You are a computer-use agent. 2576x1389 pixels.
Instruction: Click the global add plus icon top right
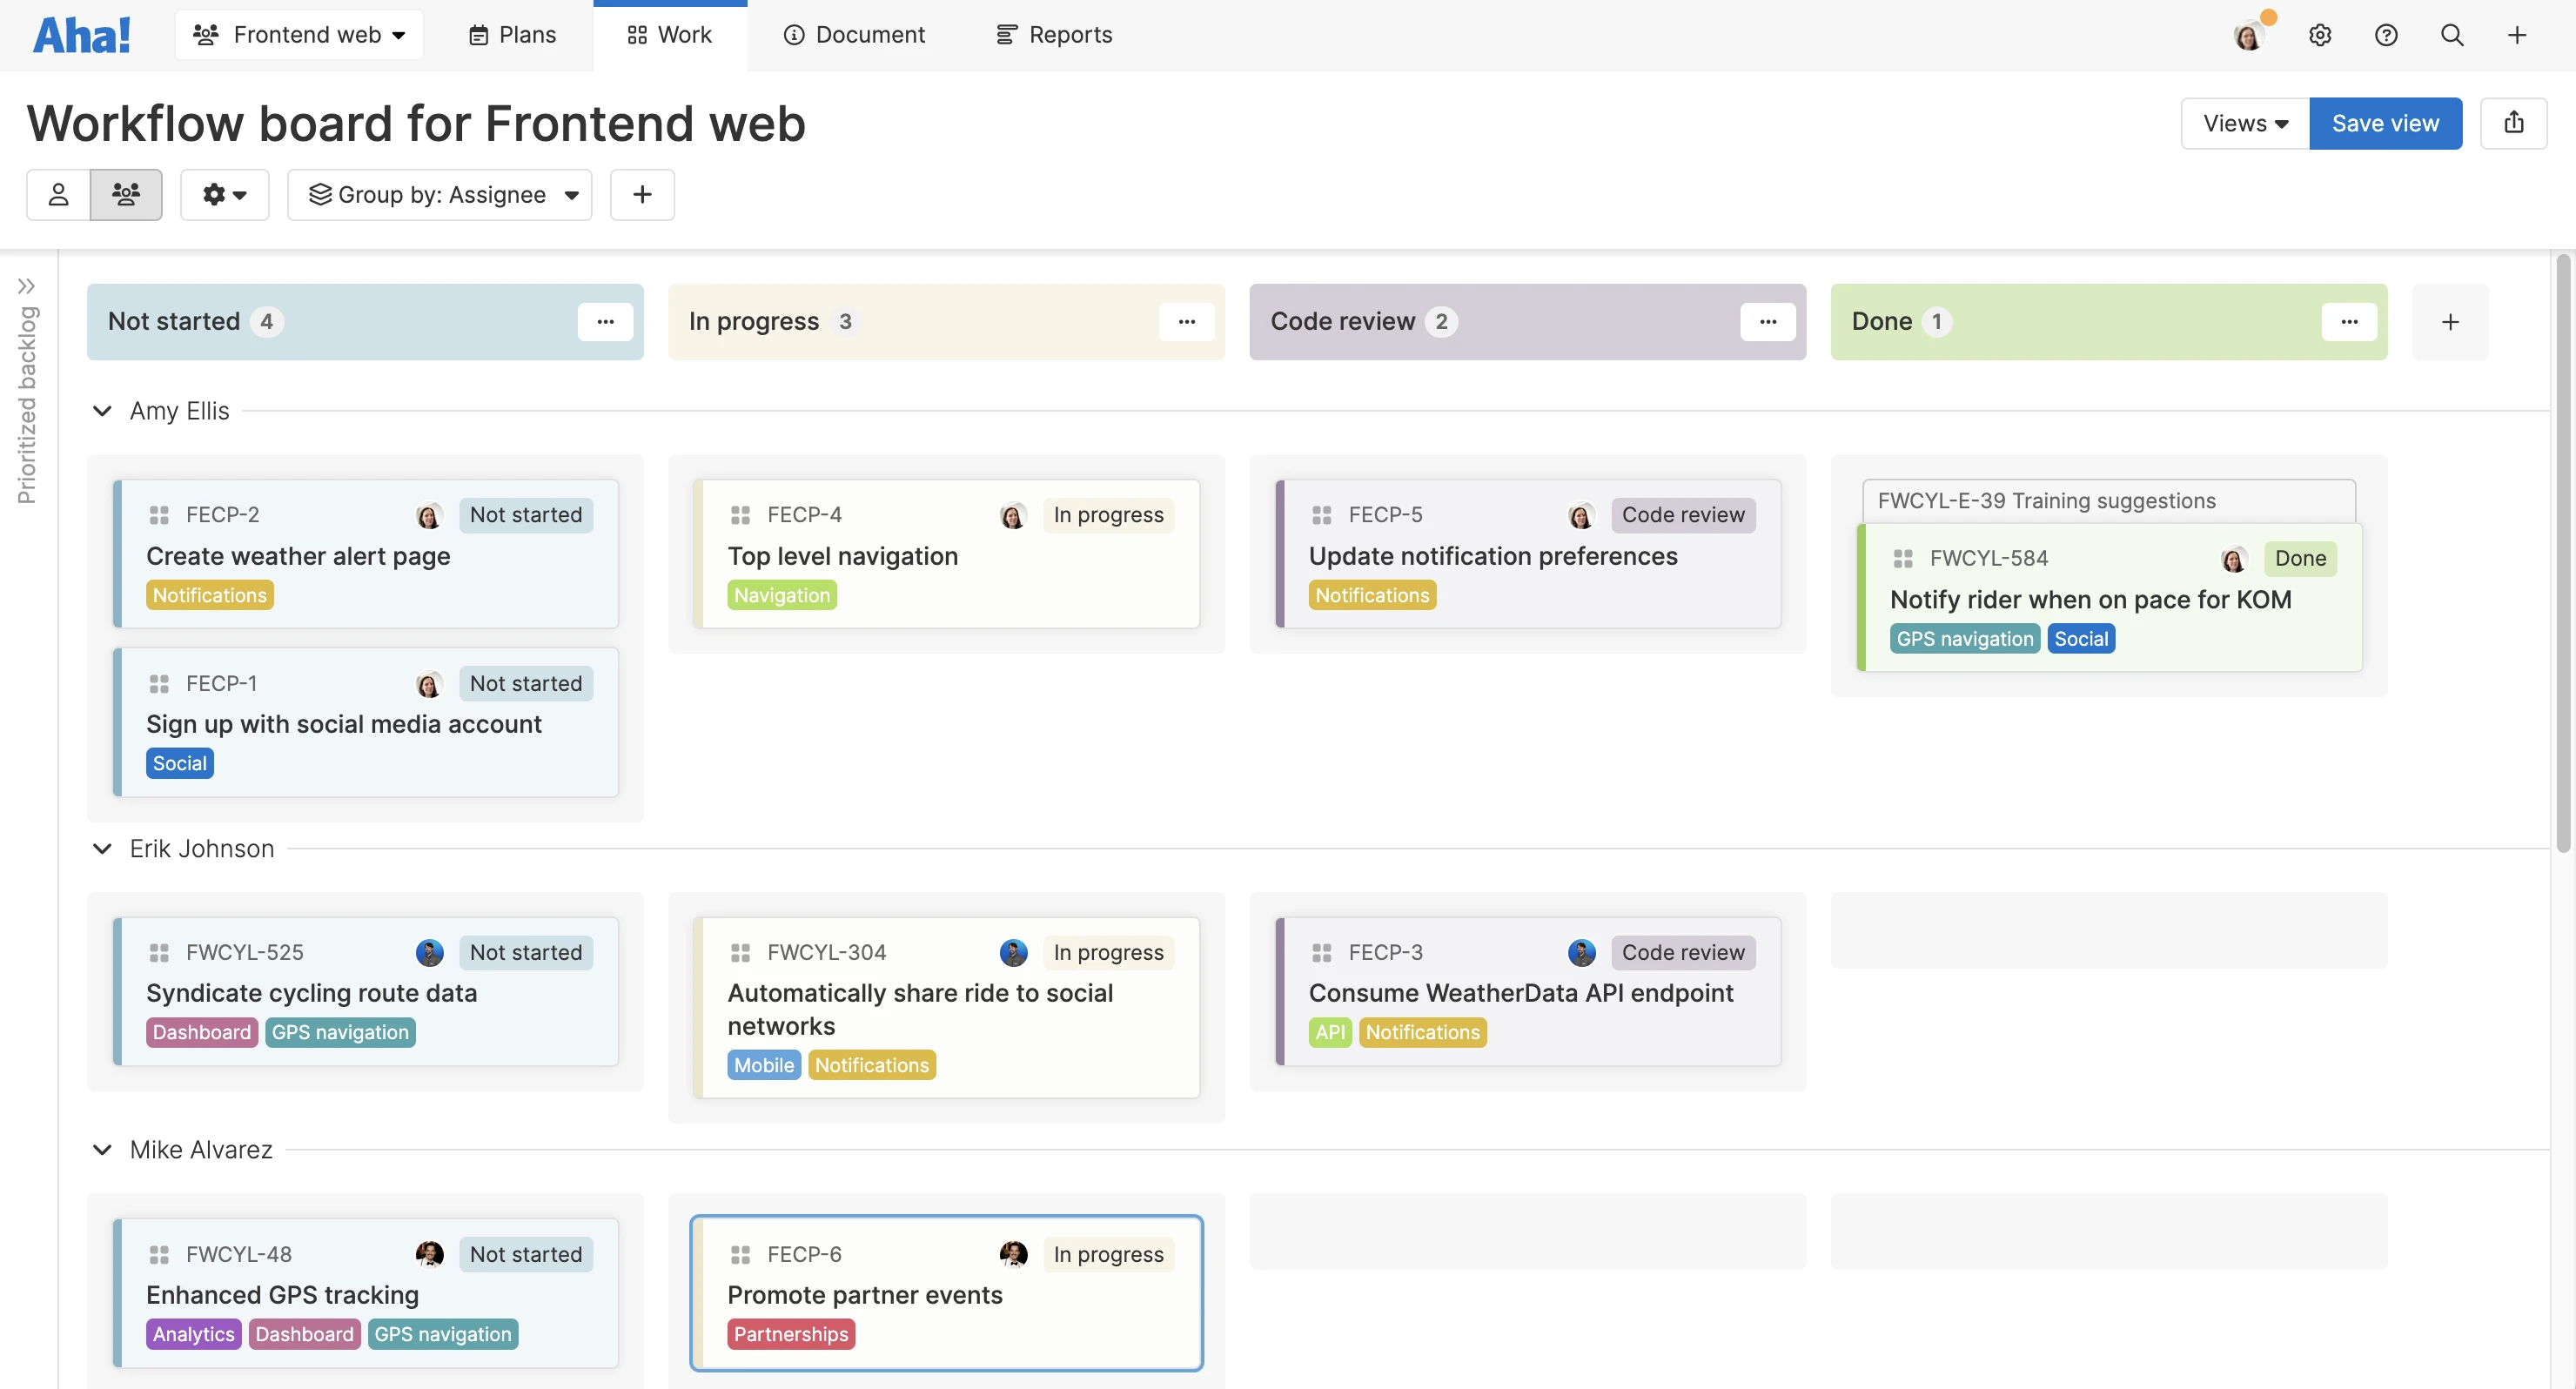2517,34
